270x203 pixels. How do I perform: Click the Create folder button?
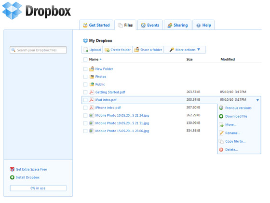118,50
